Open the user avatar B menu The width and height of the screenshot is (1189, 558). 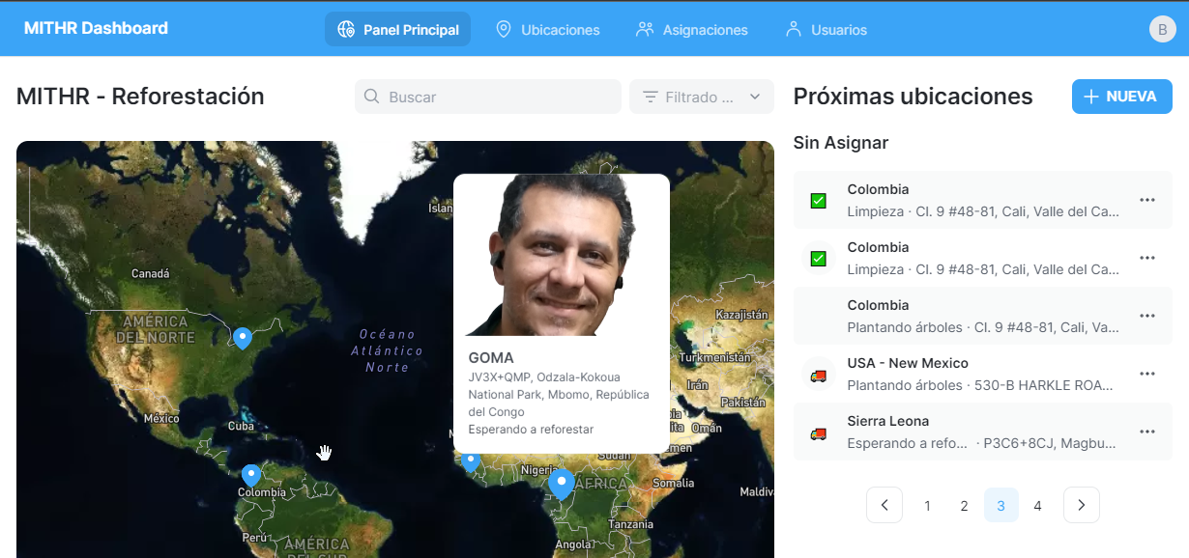coord(1162,29)
